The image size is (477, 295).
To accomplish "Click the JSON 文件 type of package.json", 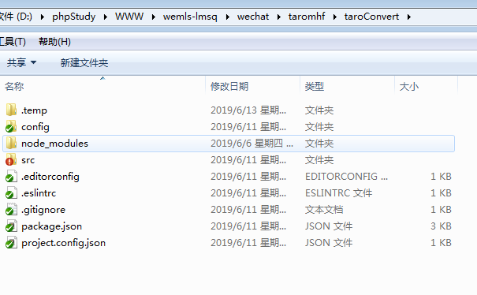I will pyautogui.click(x=329, y=226).
